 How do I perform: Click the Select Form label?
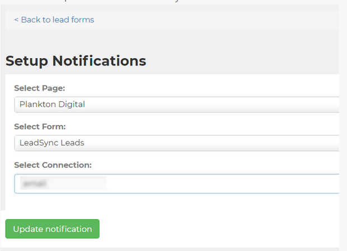point(40,127)
